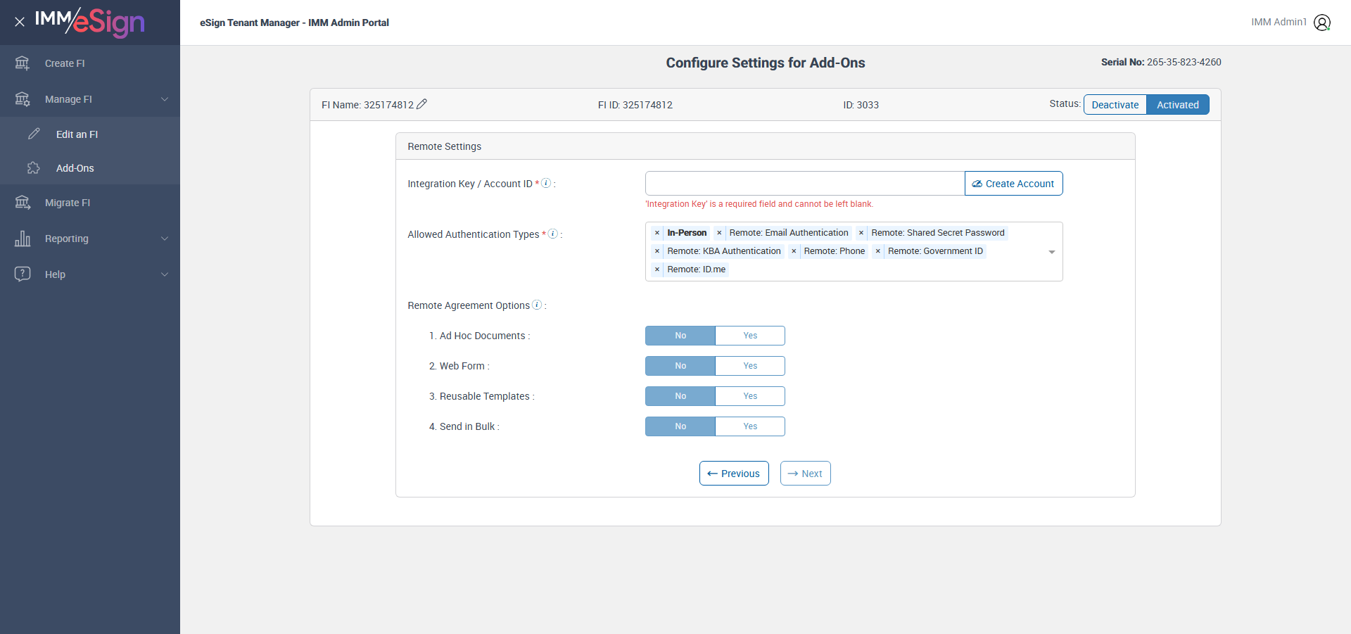Open the Create FI menu item

tap(90, 63)
